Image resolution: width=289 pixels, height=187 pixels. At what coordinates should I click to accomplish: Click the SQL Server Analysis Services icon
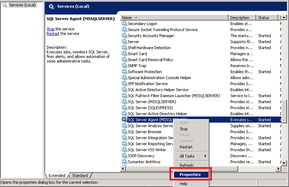pos(124,126)
